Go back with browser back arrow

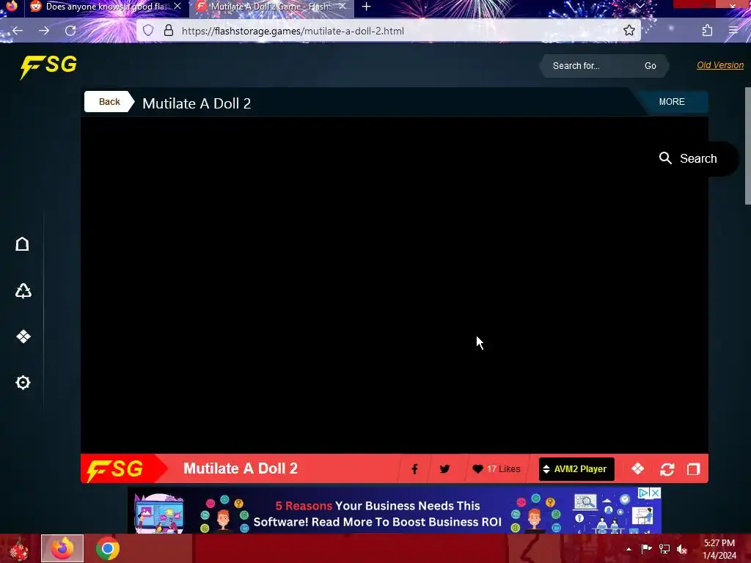pyautogui.click(x=18, y=31)
